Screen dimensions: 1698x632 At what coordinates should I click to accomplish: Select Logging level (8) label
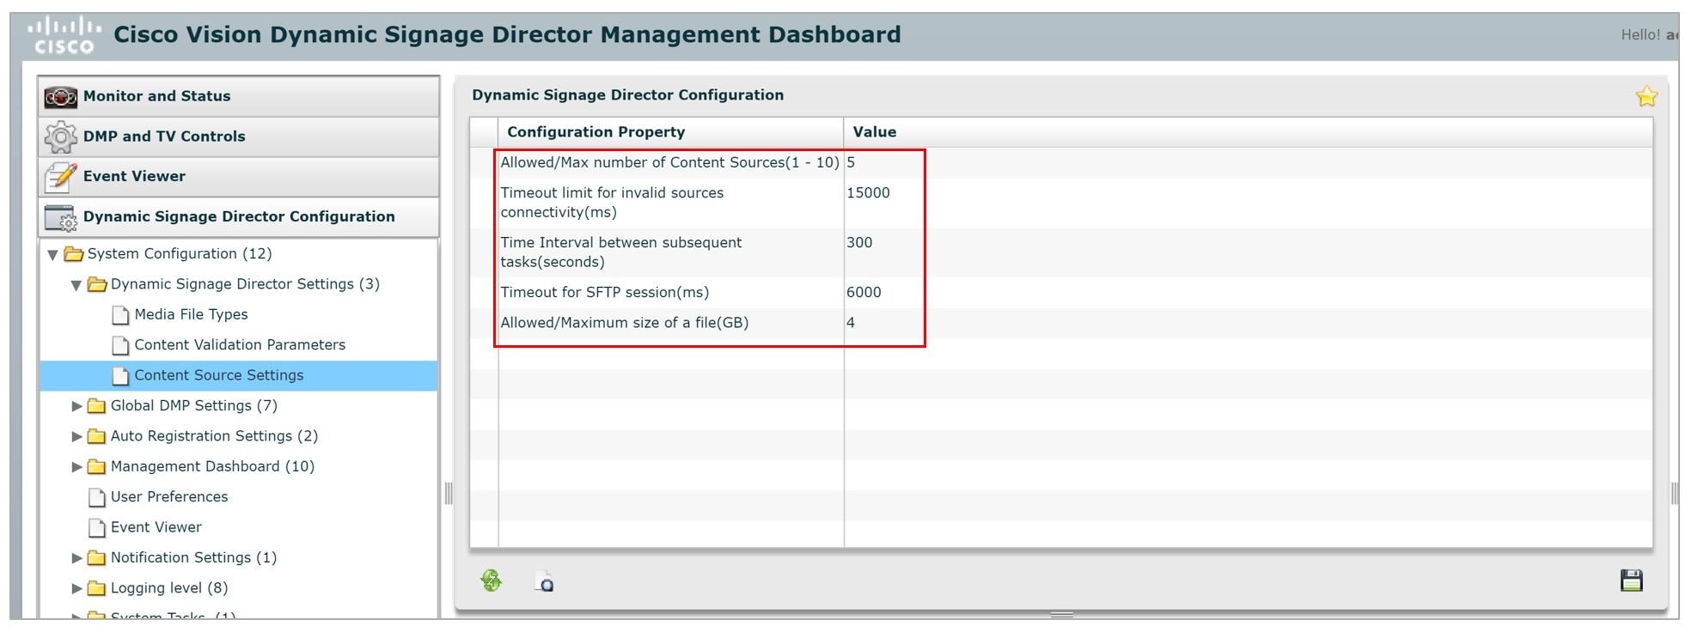(169, 588)
